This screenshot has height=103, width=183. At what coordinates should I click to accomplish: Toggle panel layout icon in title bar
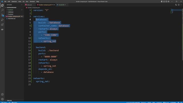coord(164,1)
